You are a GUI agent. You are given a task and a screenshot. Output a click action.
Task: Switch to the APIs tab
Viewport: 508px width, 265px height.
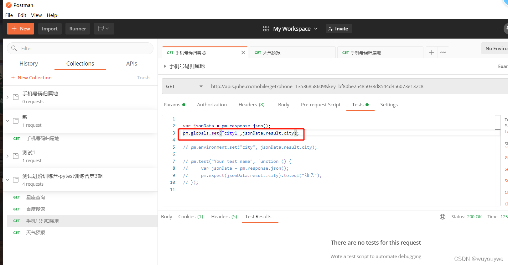[132, 64]
